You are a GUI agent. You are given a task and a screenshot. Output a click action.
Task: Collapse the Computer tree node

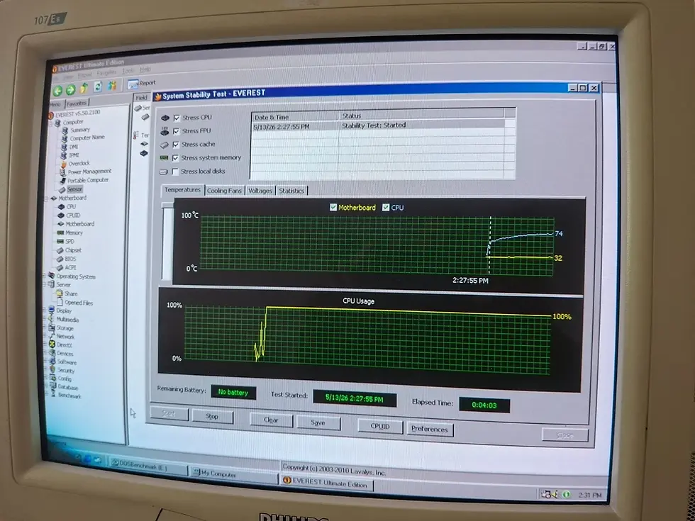[x=50, y=123]
